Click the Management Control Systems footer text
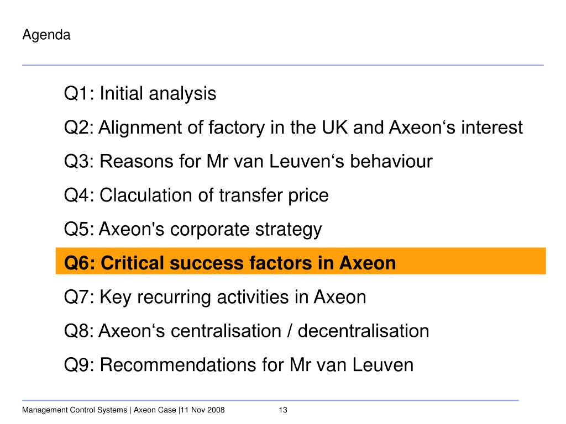 point(75,410)
